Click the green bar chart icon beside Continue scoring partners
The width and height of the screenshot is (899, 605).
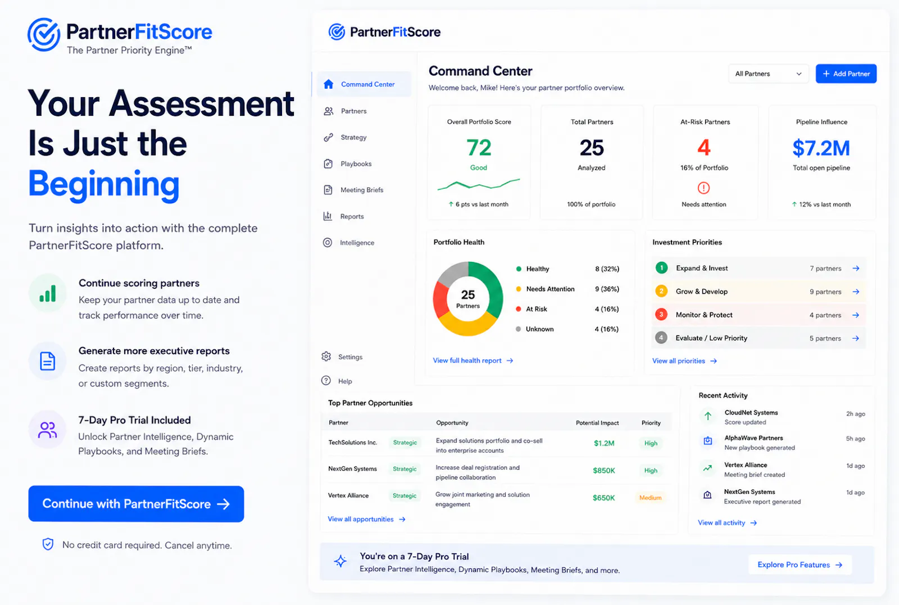pos(48,293)
